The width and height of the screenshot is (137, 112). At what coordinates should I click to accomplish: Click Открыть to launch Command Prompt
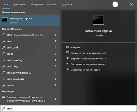pos(76,47)
